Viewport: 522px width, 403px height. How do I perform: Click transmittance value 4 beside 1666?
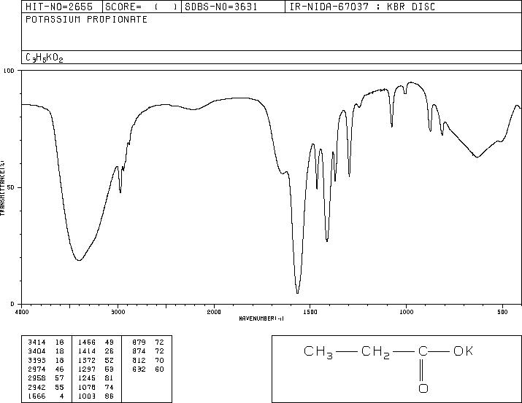pyautogui.click(x=61, y=396)
